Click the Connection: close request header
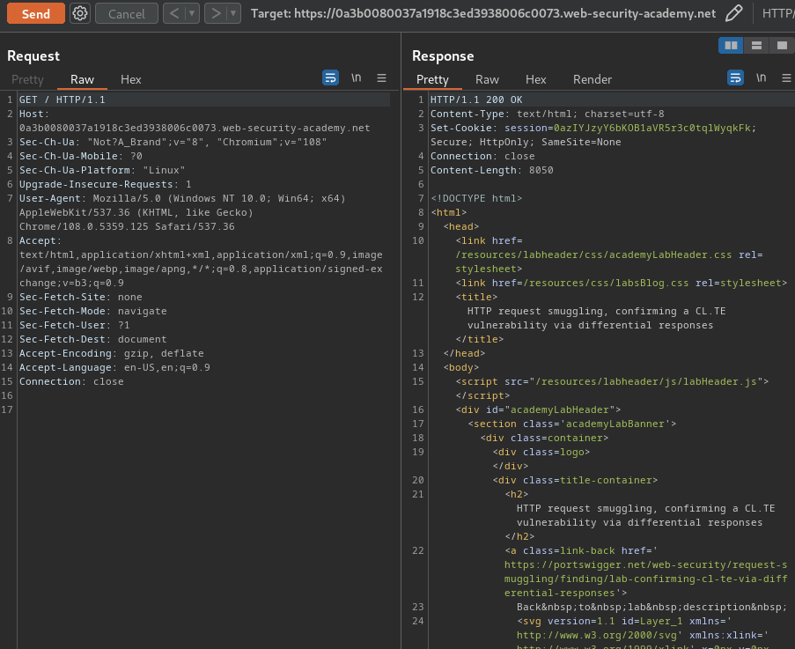This screenshot has height=649, width=795. coord(71,382)
